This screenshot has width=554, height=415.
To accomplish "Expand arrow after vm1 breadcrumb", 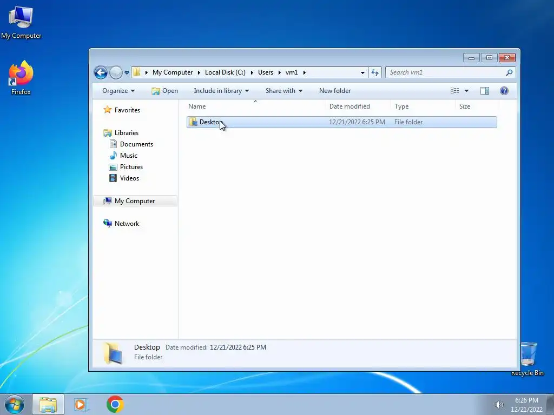I will pyautogui.click(x=304, y=72).
